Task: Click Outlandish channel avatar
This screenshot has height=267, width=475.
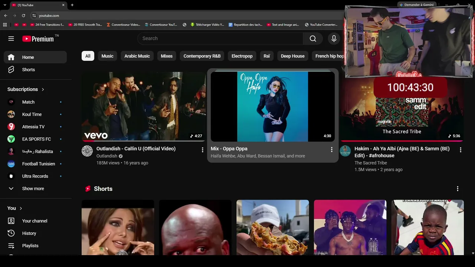Action: [x=87, y=151]
